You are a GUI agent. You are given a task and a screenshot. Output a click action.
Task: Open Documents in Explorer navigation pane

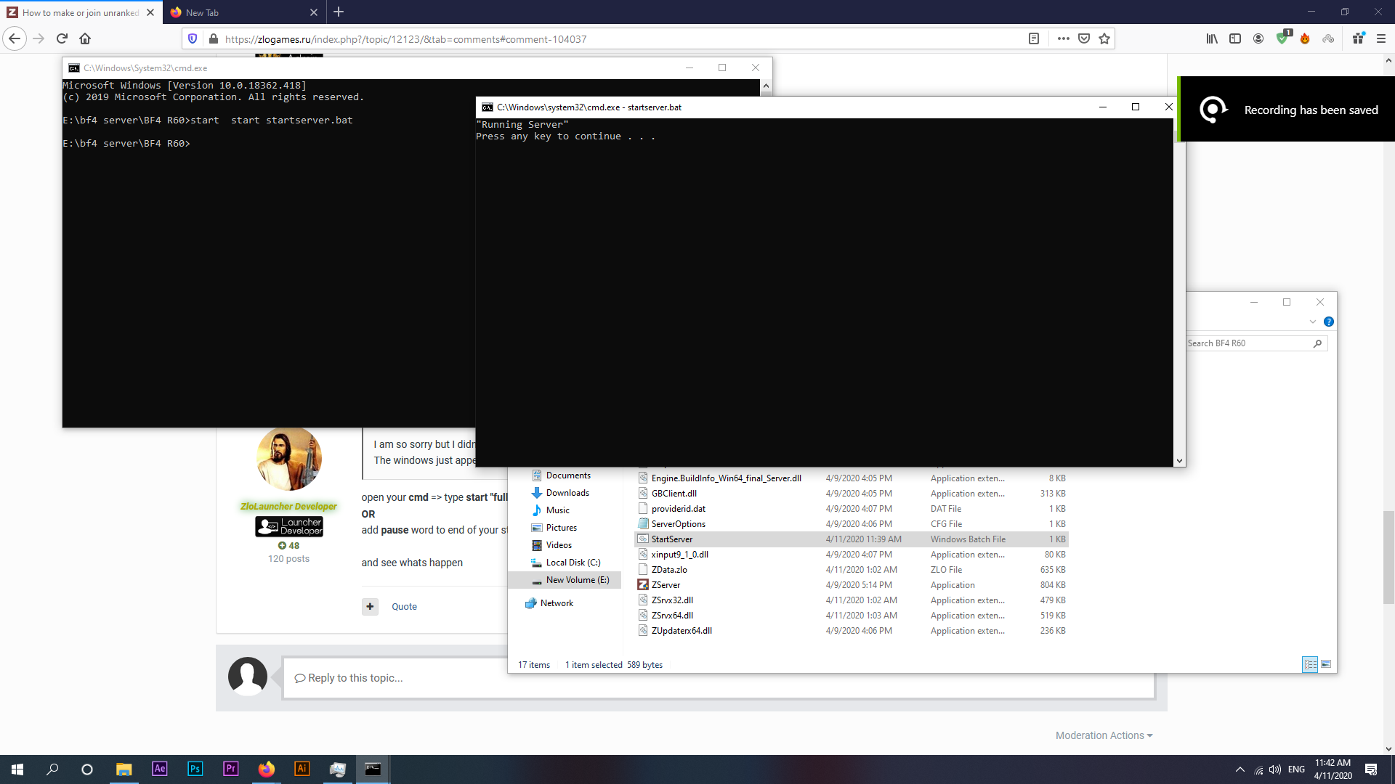(x=567, y=475)
